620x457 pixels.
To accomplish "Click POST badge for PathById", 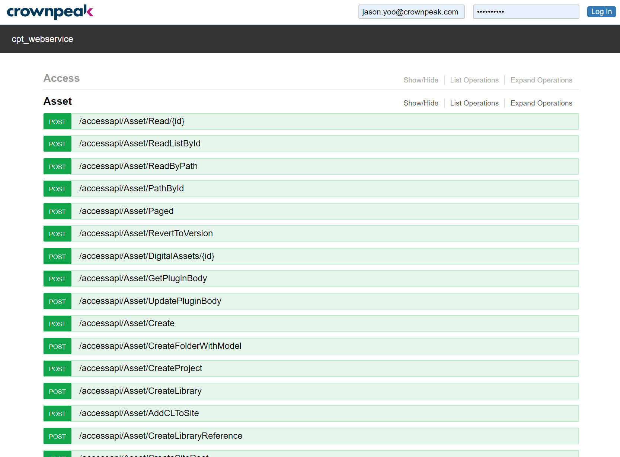I will pyautogui.click(x=57, y=189).
